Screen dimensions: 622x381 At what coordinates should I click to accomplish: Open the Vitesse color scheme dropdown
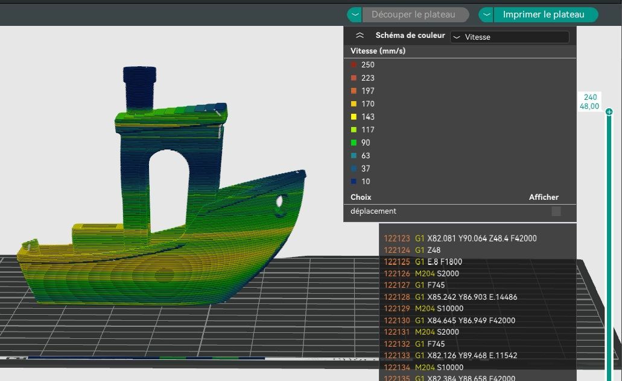pos(509,37)
